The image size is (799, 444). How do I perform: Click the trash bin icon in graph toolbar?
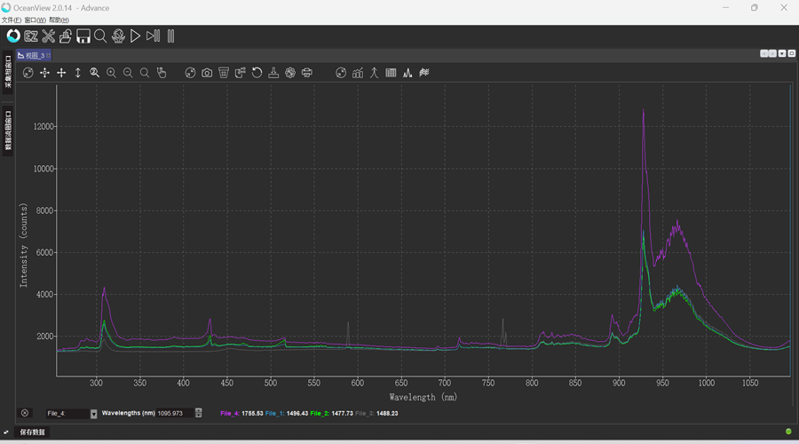pyautogui.click(x=224, y=73)
